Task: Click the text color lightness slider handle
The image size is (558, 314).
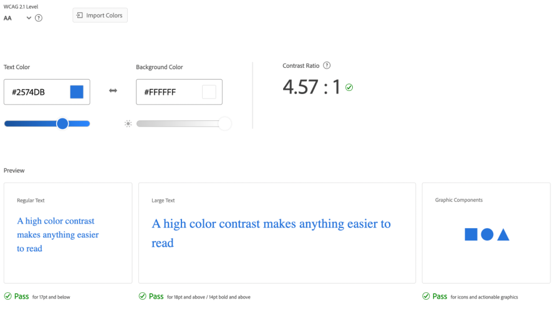Action: coord(62,123)
